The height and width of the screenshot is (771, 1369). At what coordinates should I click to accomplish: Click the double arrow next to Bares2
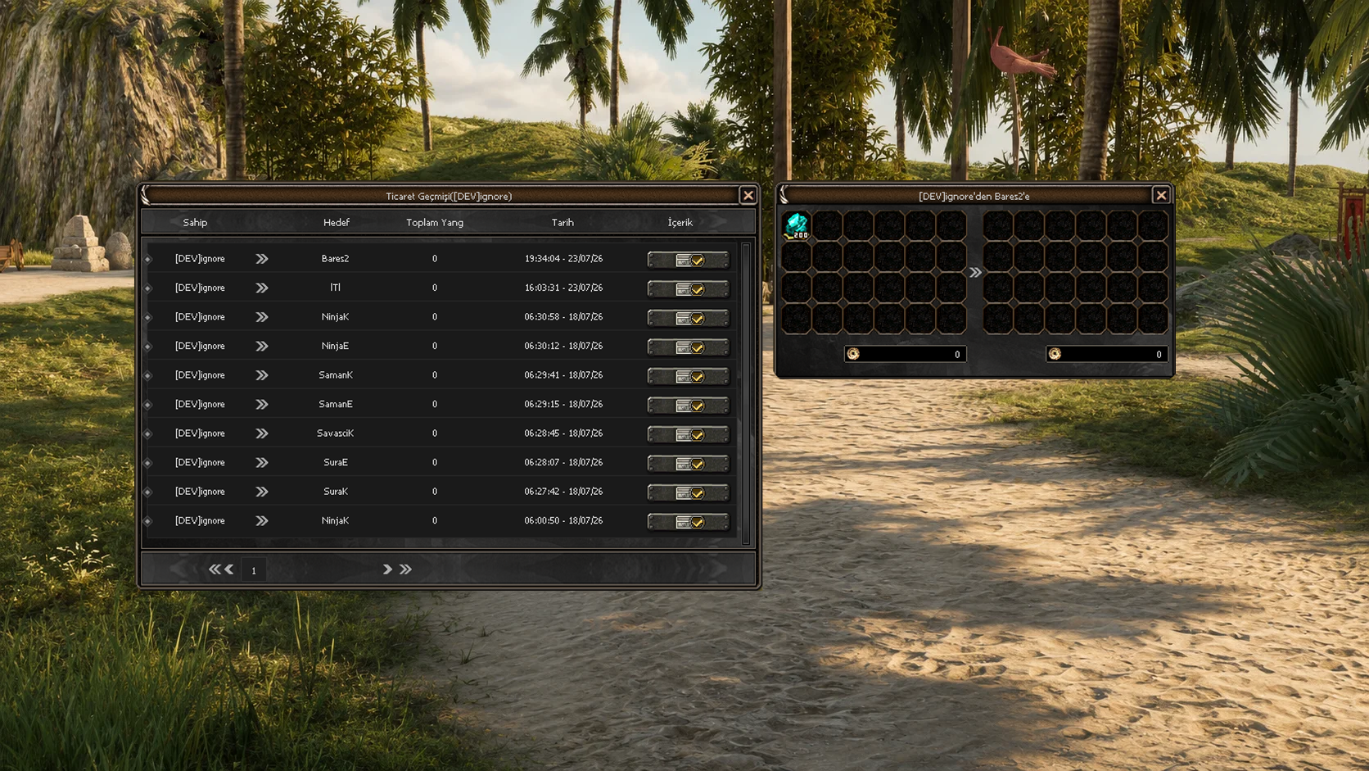[262, 258]
